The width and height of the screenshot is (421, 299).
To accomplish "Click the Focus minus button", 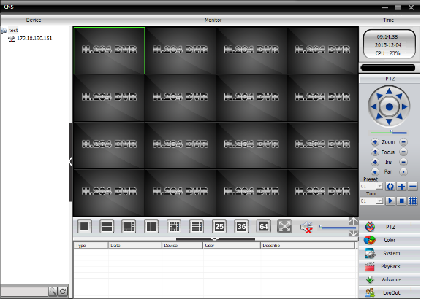I will click(403, 152).
